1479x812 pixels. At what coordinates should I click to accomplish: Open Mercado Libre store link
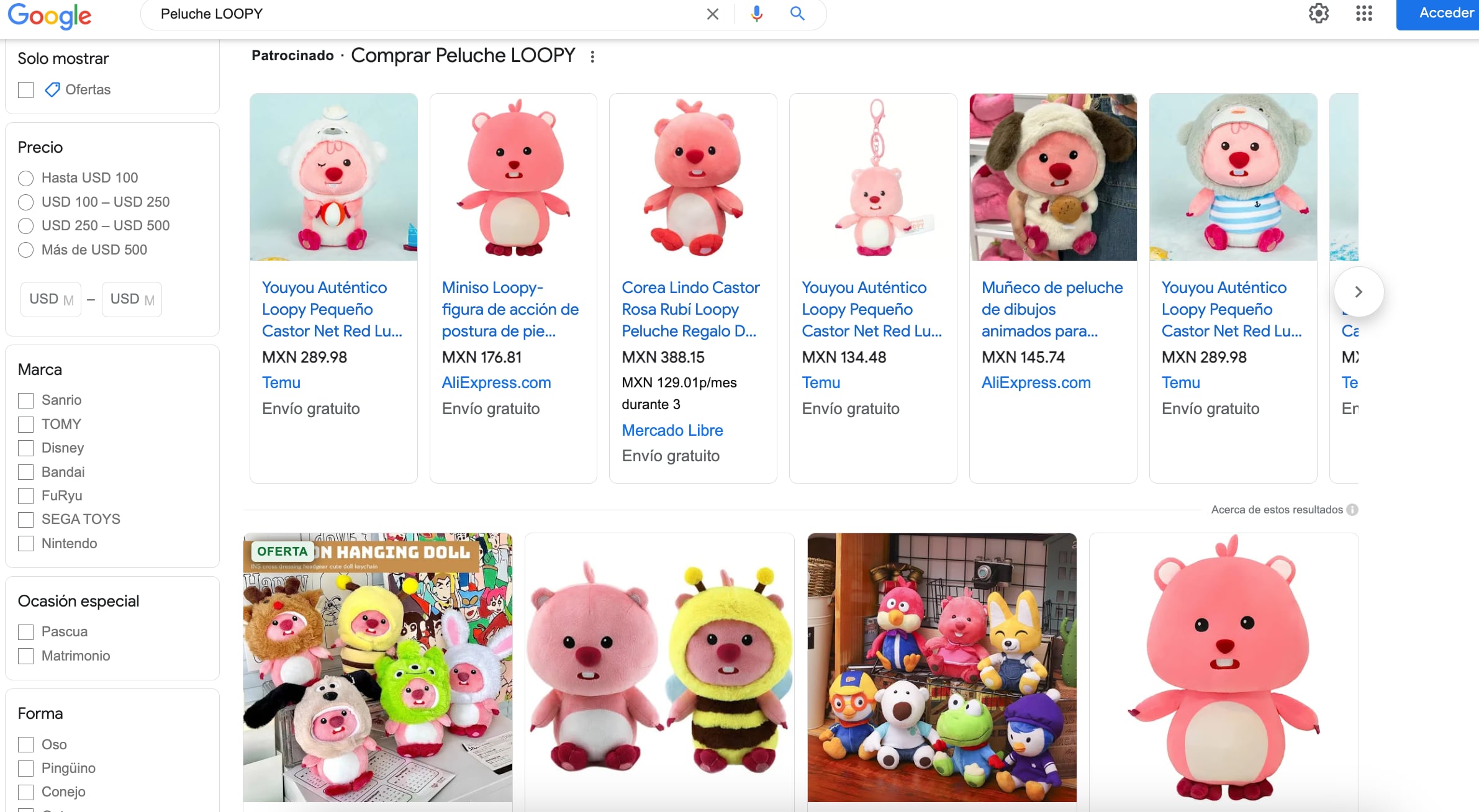coord(672,430)
